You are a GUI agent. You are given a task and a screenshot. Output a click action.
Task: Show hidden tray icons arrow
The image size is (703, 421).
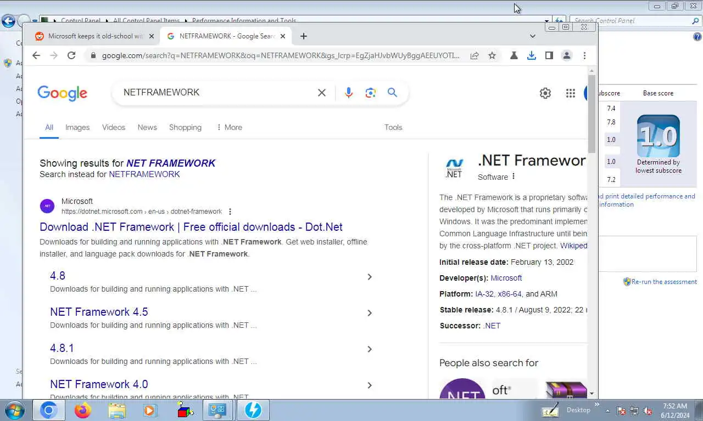pos(607,411)
